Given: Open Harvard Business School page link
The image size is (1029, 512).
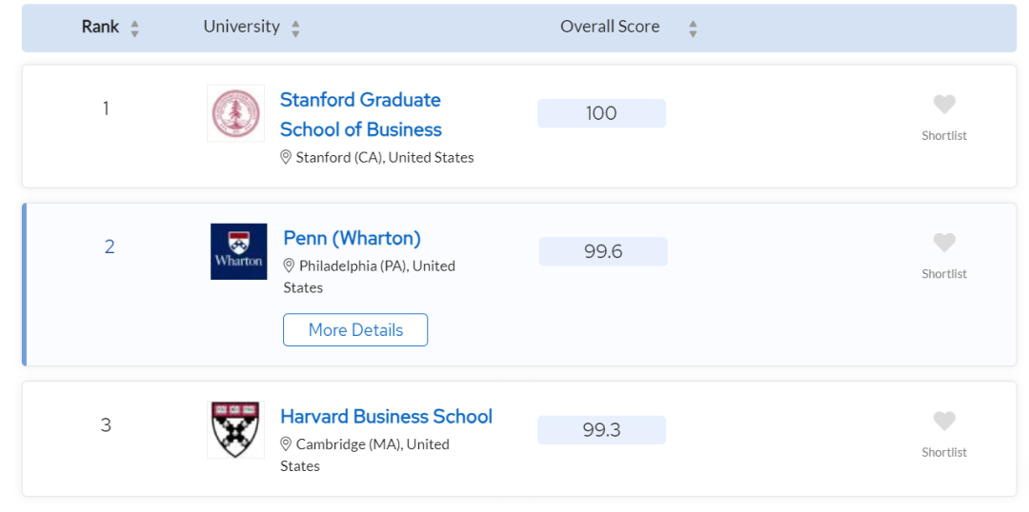Looking at the screenshot, I should point(386,416).
